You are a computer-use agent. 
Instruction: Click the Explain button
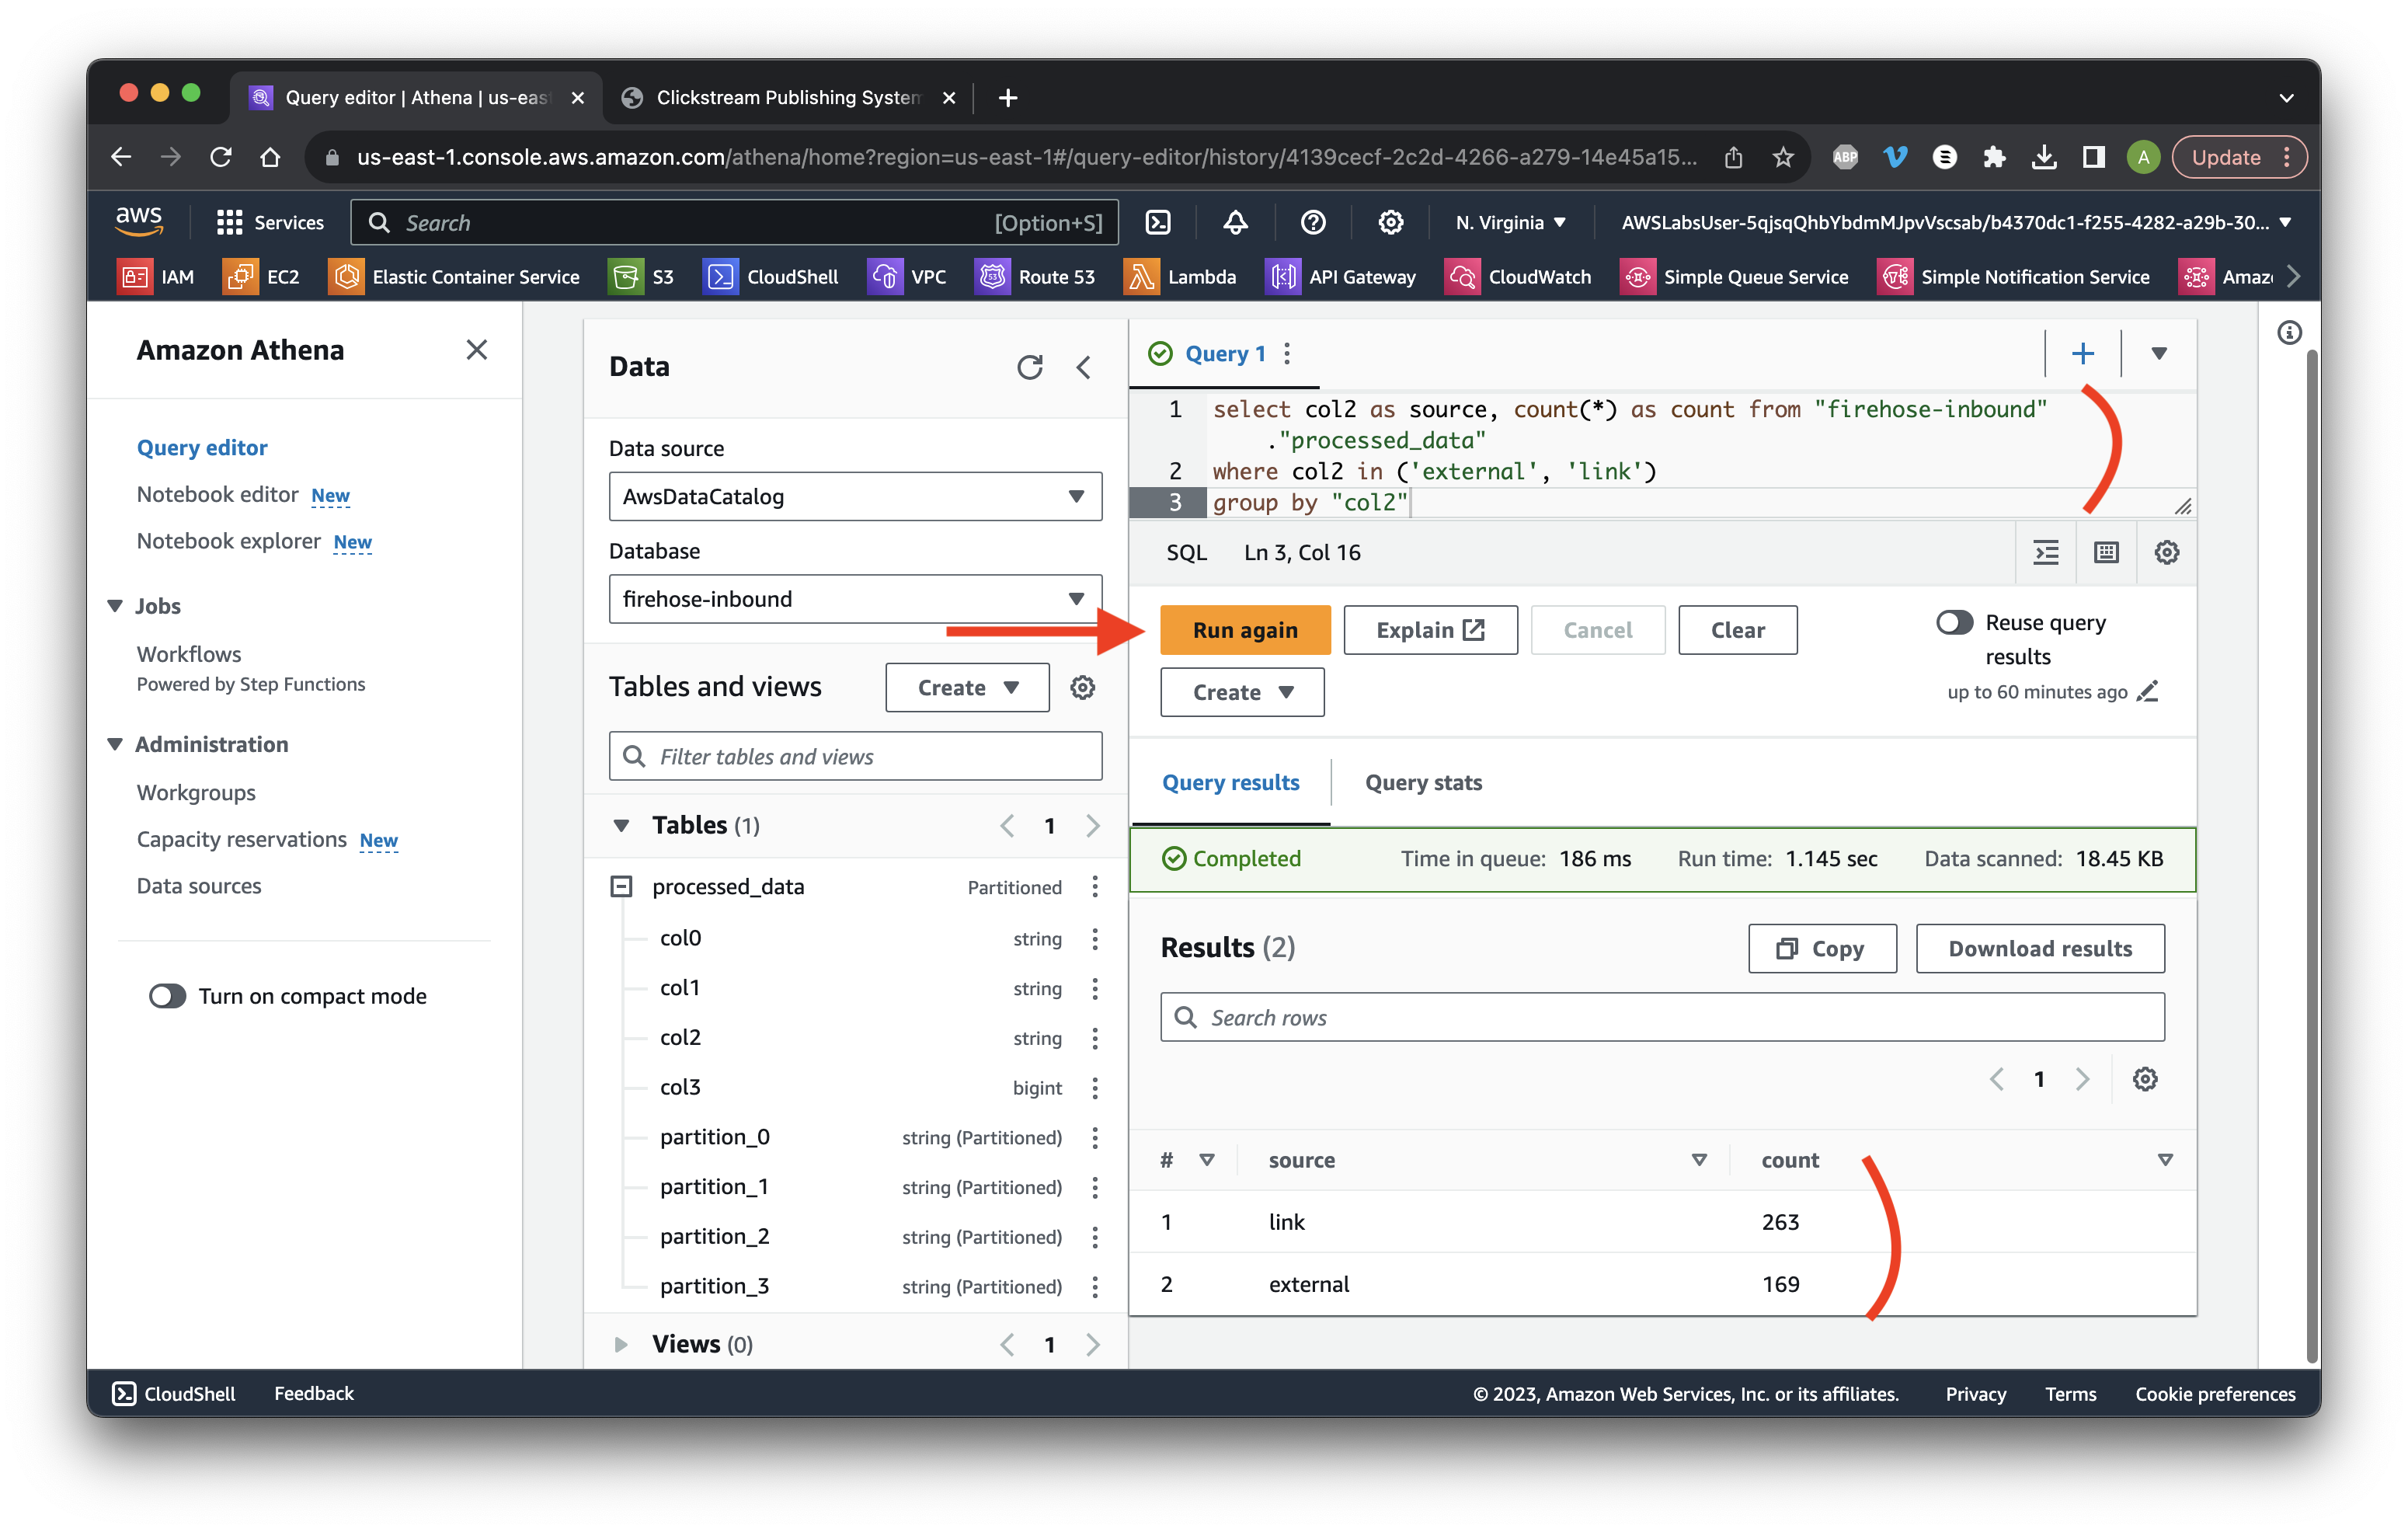(1430, 630)
